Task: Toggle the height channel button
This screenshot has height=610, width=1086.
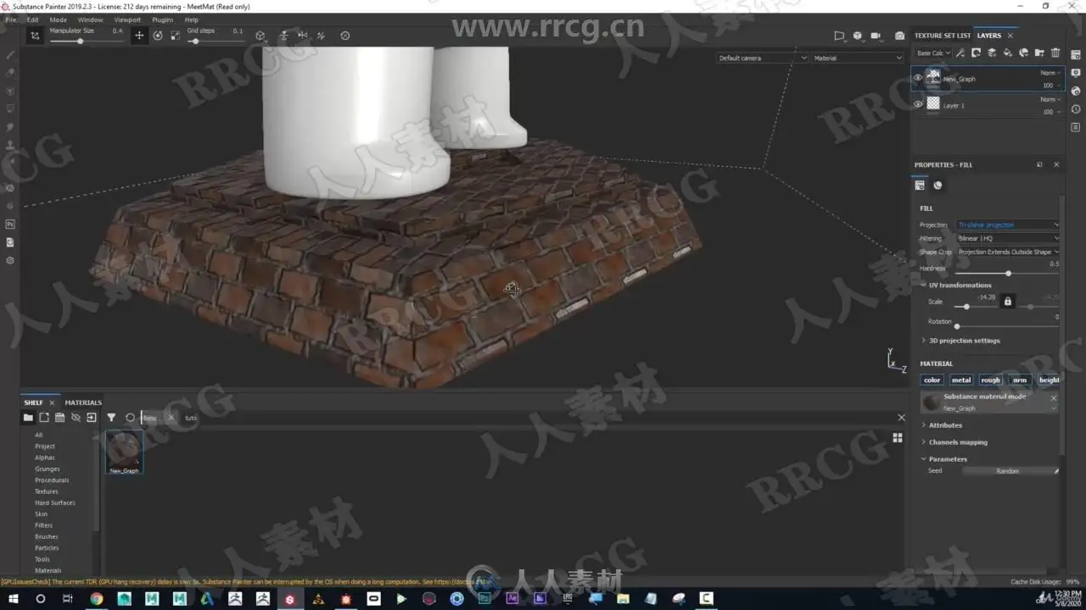Action: click(x=1049, y=380)
